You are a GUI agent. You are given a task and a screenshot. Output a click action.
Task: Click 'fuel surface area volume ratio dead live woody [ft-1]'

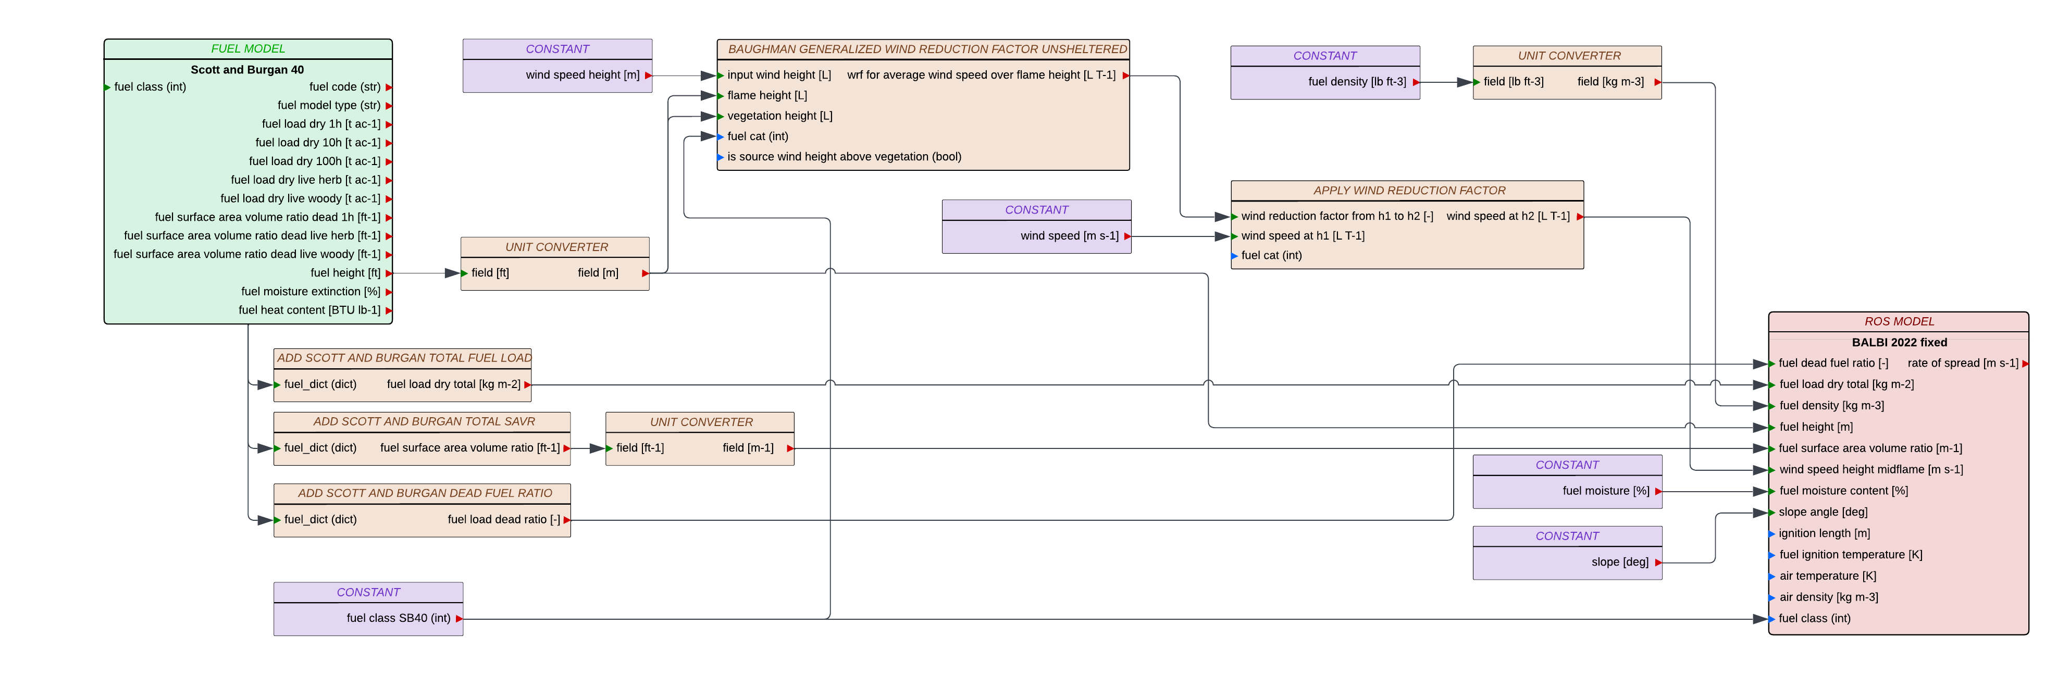click(x=247, y=254)
